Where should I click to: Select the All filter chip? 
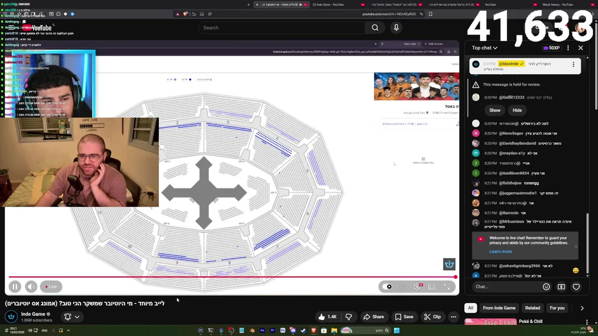(470, 308)
